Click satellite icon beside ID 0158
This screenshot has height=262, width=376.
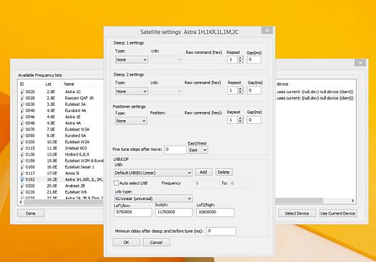[x=22, y=161]
